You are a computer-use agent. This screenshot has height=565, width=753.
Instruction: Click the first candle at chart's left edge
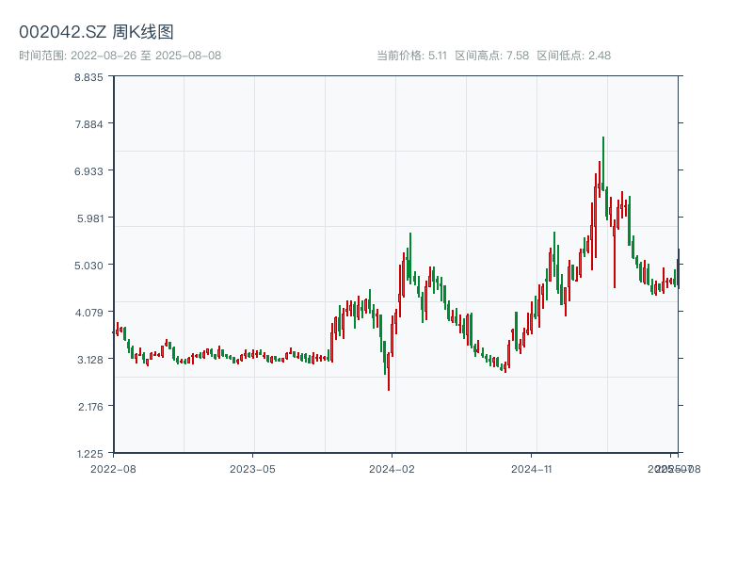click(114, 332)
